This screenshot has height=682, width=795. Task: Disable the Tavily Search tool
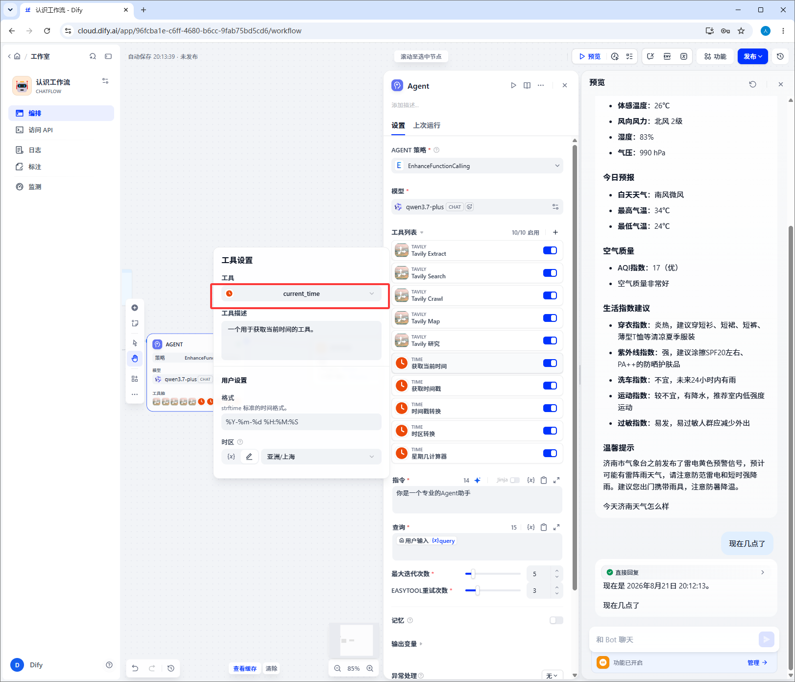(x=550, y=273)
